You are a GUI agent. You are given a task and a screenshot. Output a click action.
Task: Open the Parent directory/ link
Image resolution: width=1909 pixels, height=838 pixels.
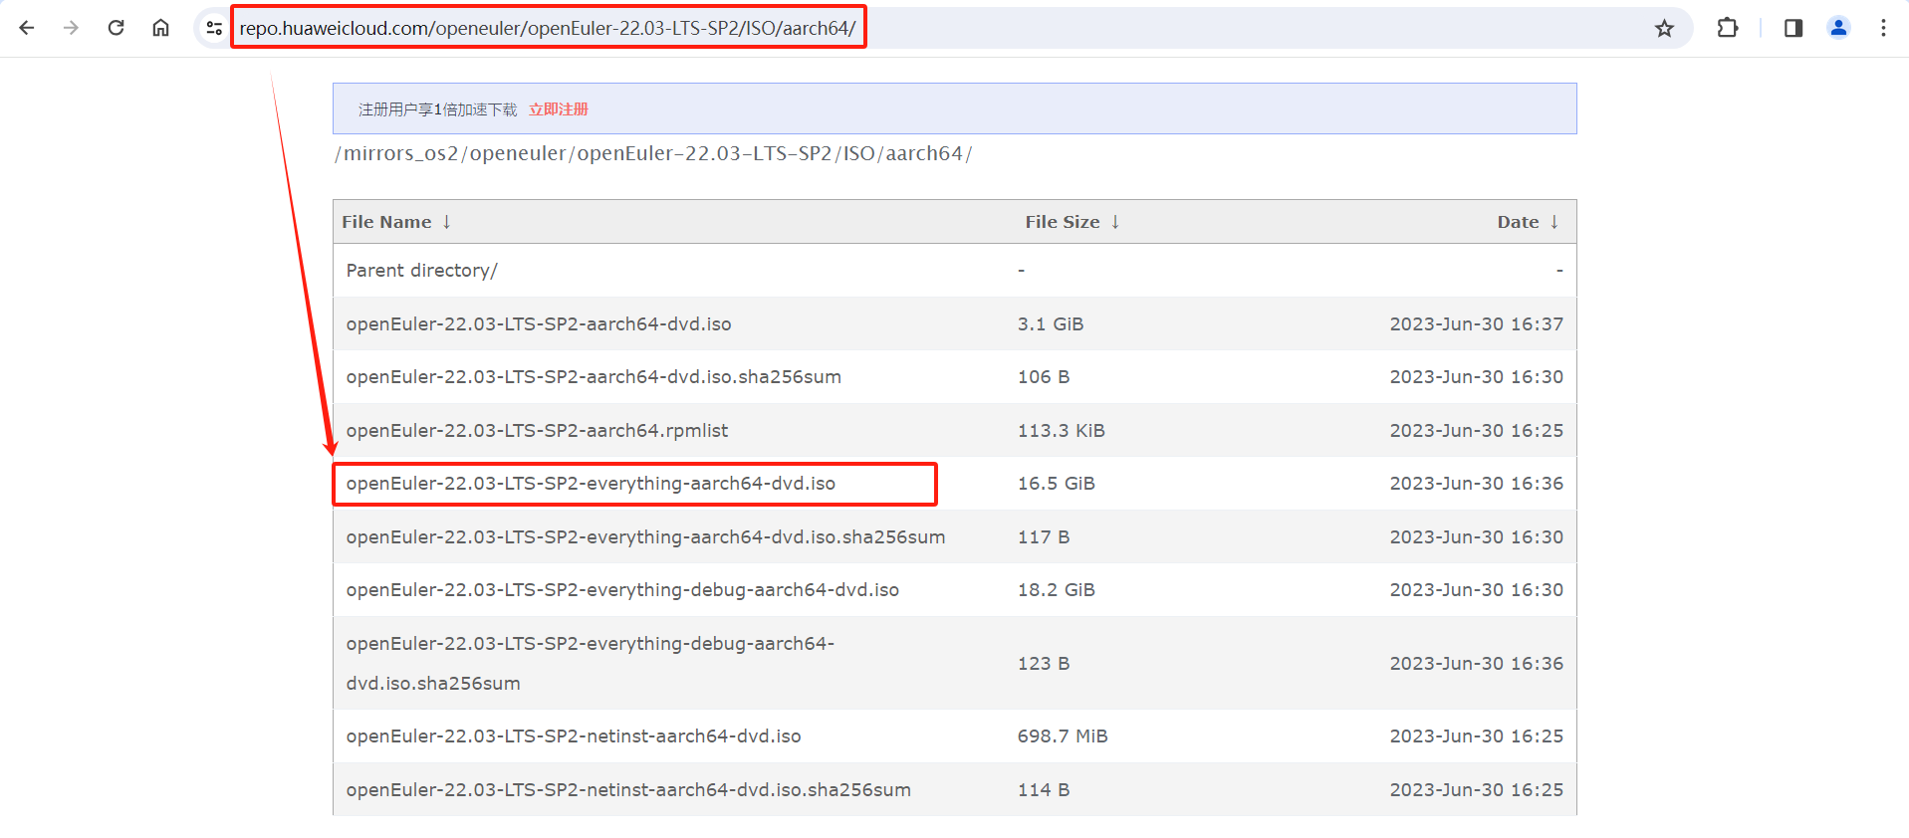(422, 271)
